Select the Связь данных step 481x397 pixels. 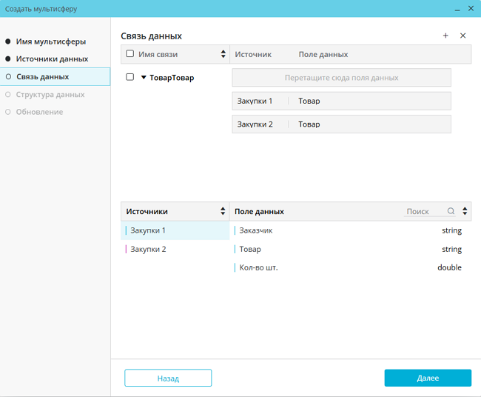(x=42, y=76)
